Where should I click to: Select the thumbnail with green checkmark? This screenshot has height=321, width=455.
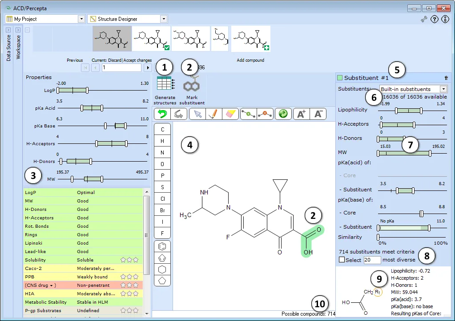(151, 39)
